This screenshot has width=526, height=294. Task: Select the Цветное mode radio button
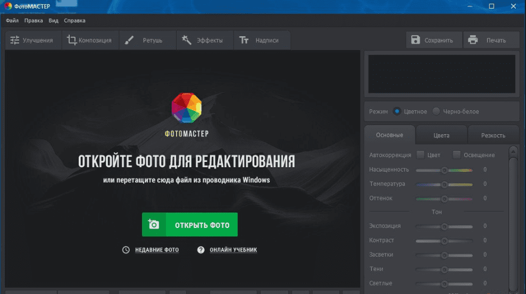coord(397,111)
